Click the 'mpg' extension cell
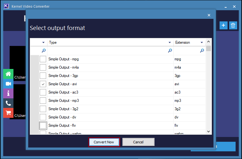242x159 pixels. (189, 59)
